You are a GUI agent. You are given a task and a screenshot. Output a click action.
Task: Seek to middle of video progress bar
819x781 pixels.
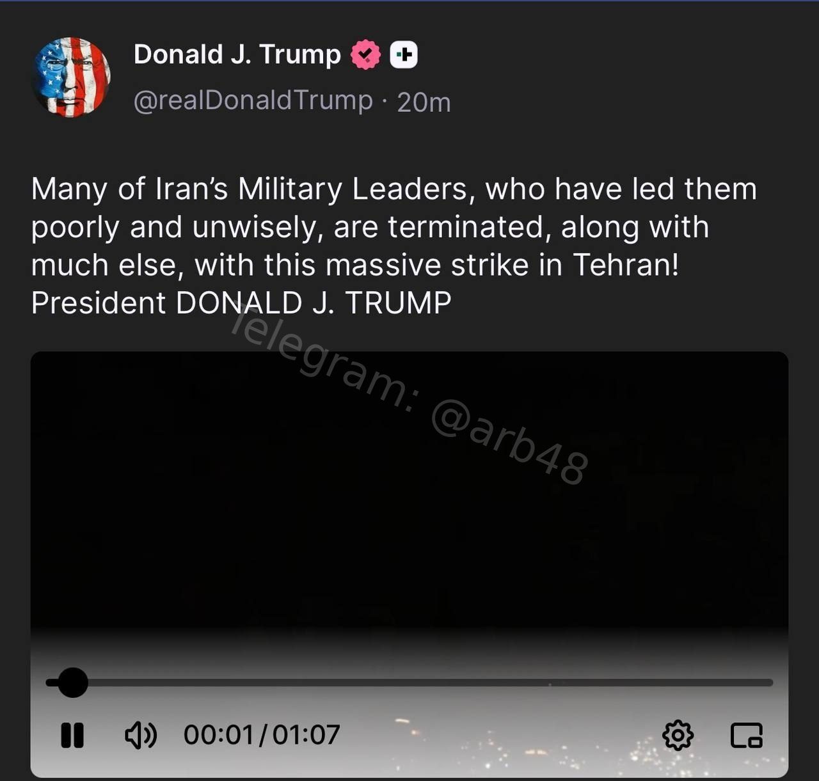point(409,682)
